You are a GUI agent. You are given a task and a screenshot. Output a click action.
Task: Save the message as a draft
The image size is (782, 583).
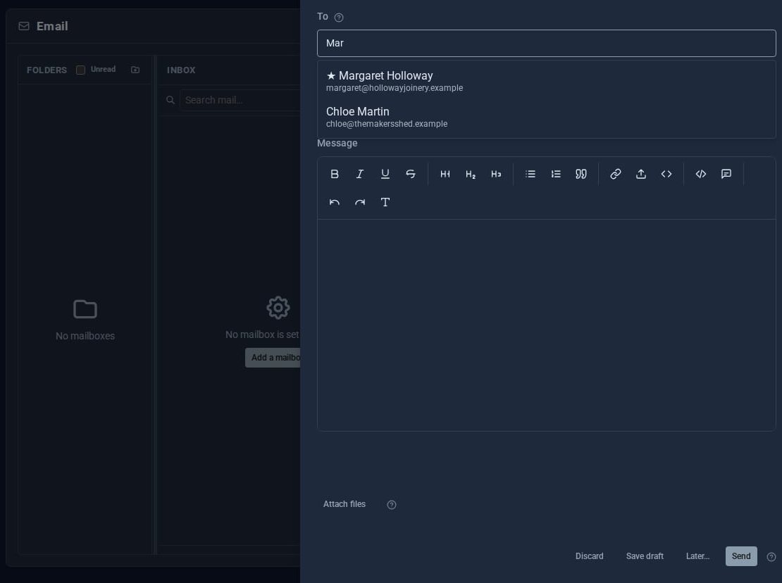click(x=645, y=556)
